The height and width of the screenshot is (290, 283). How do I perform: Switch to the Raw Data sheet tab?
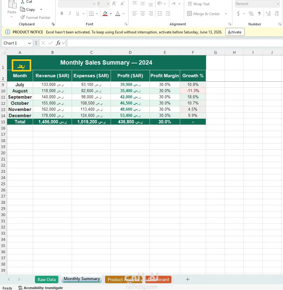(47, 279)
